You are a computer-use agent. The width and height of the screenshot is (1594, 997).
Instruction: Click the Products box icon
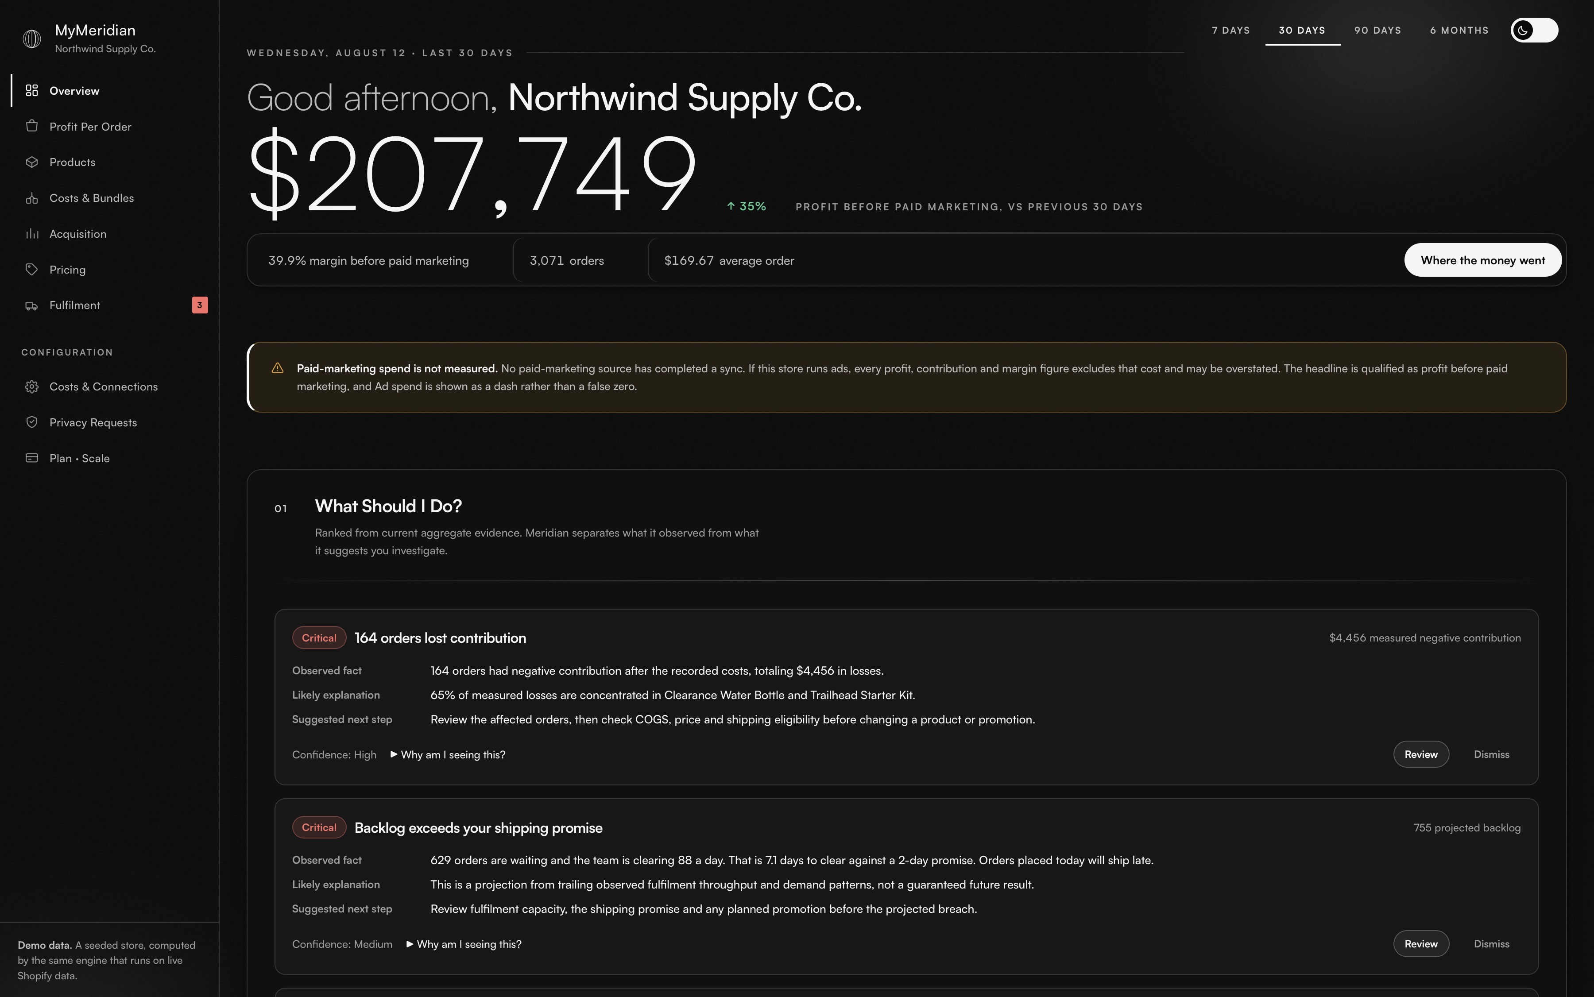tap(31, 162)
